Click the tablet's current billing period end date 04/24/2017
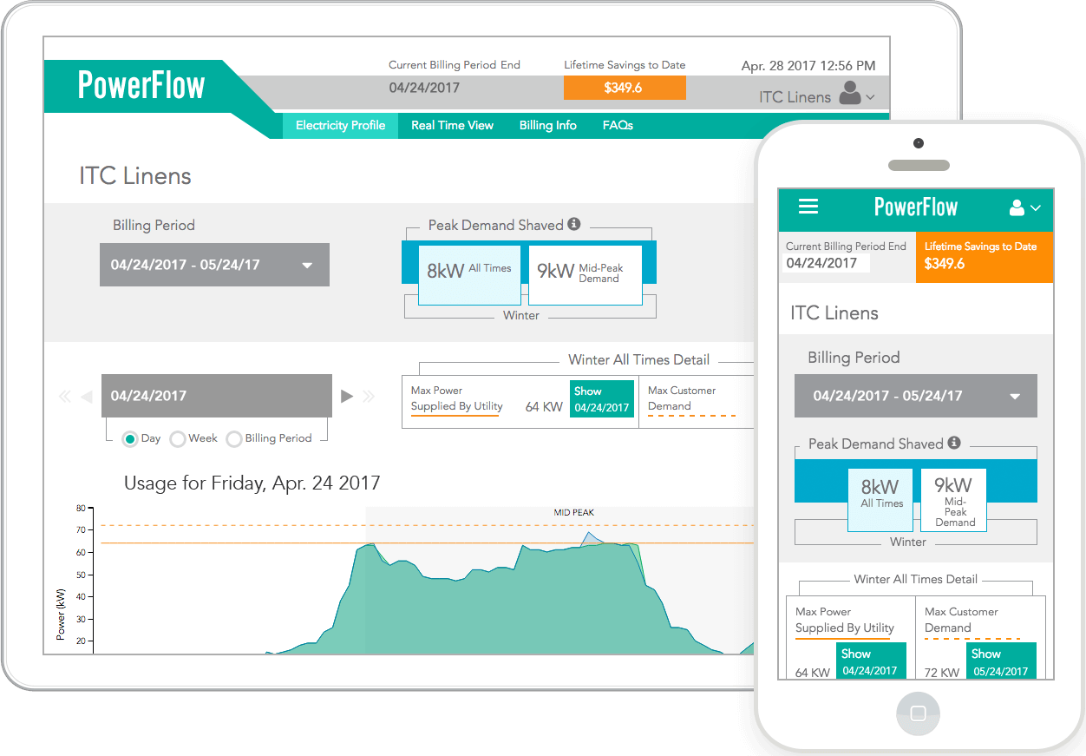Screen dimensions: 1086x756 (424, 88)
